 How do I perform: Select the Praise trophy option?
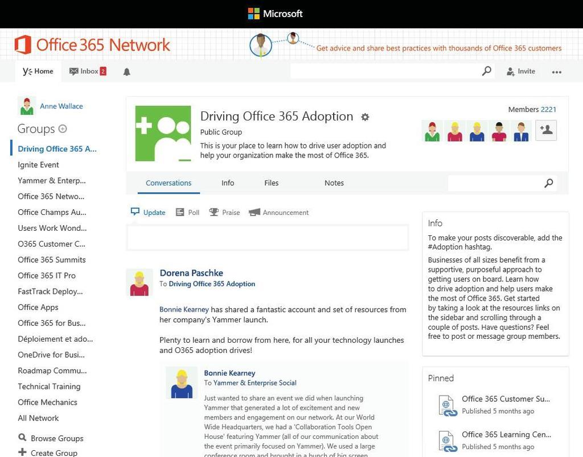224,213
